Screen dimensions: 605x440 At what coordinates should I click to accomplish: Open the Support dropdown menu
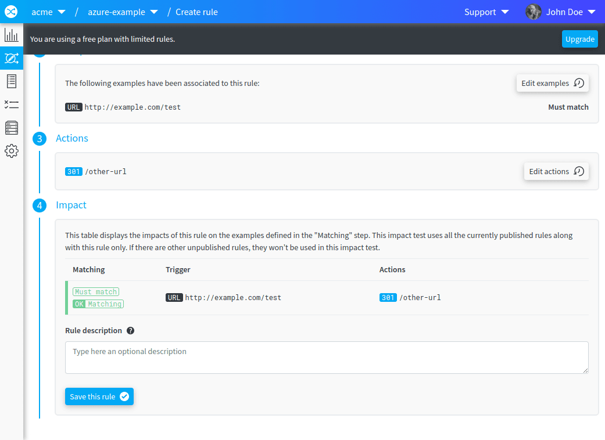486,12
